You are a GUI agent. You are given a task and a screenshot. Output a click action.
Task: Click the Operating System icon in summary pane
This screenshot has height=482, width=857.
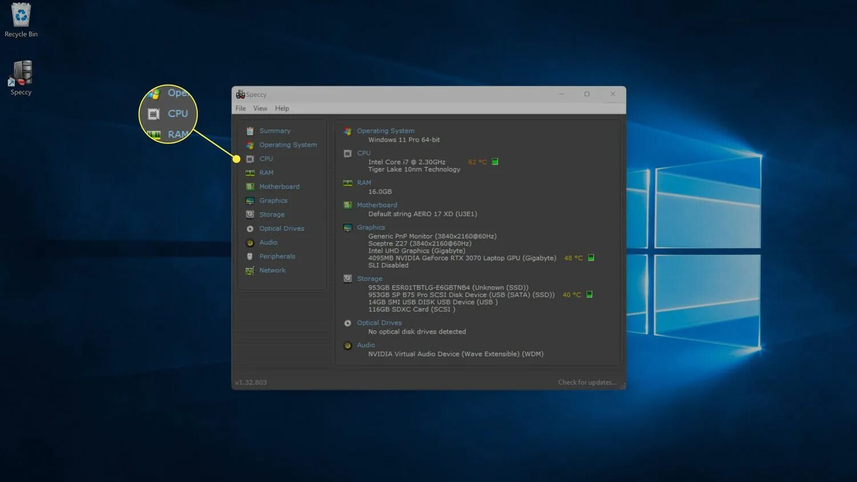coord(347,131)
